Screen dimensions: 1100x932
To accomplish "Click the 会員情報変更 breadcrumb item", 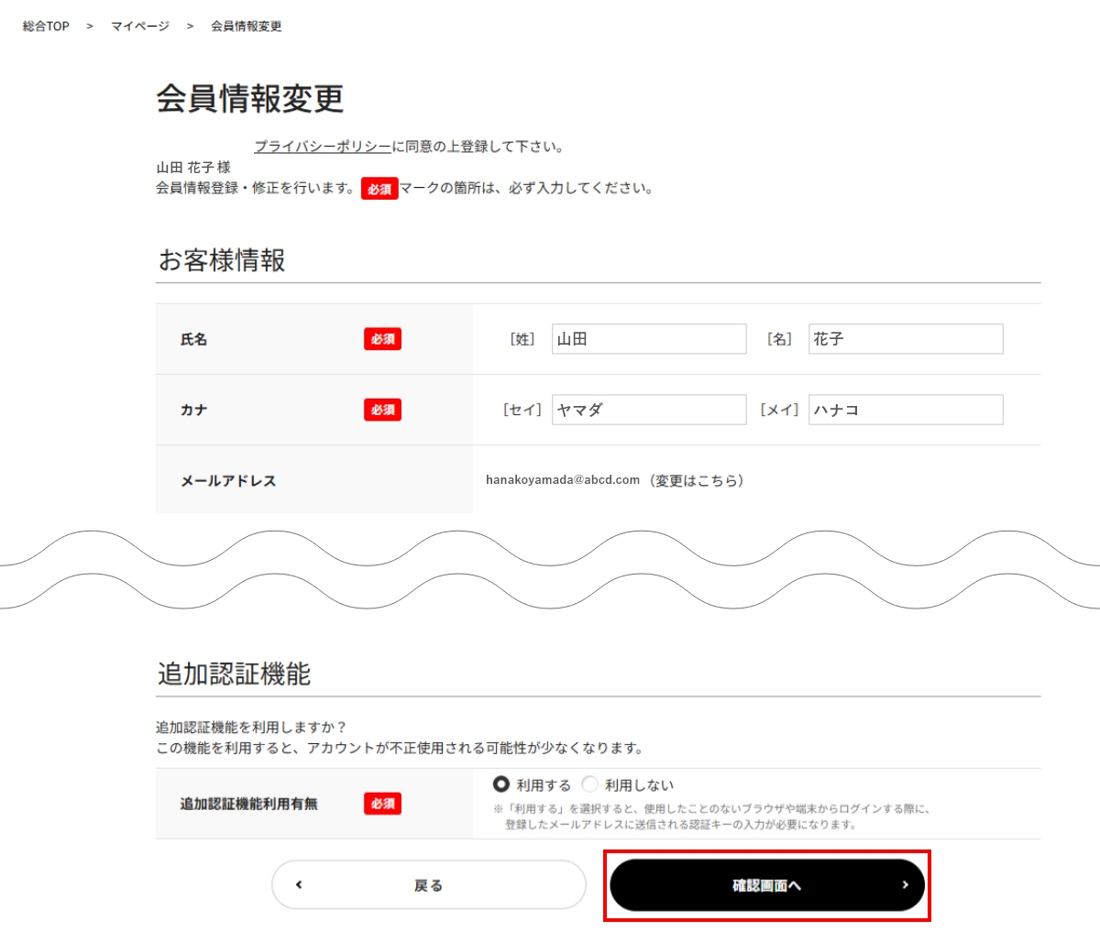I will 246,27.
